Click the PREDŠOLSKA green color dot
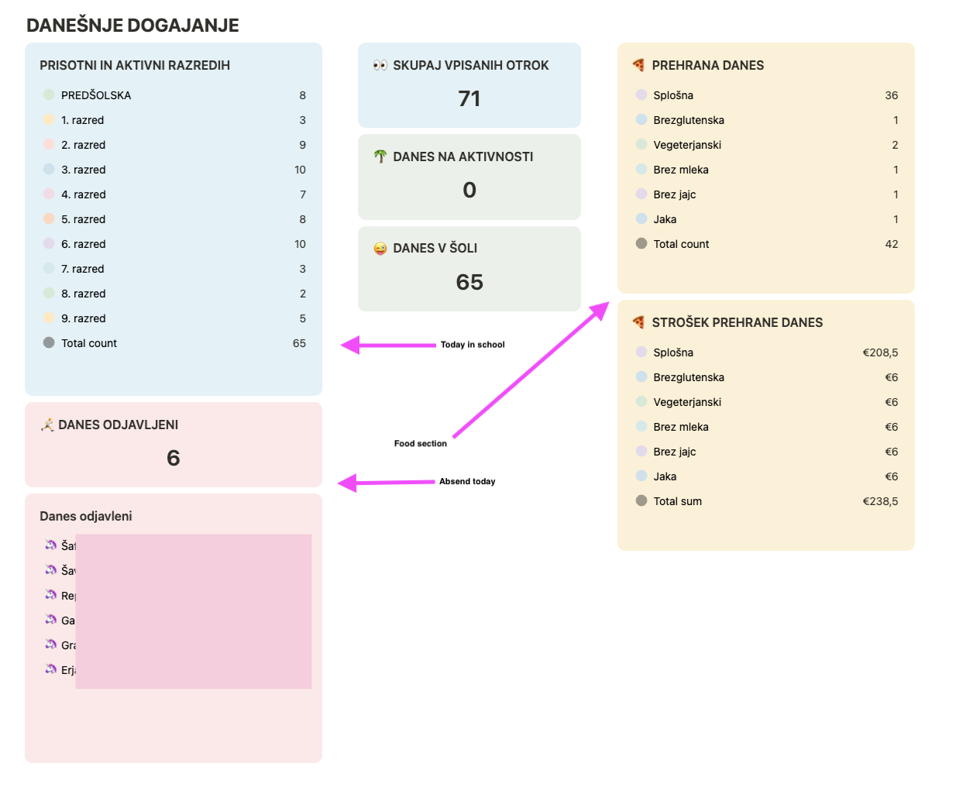The height and width of the screenshot is (808, 966). [x=49, y=95]
